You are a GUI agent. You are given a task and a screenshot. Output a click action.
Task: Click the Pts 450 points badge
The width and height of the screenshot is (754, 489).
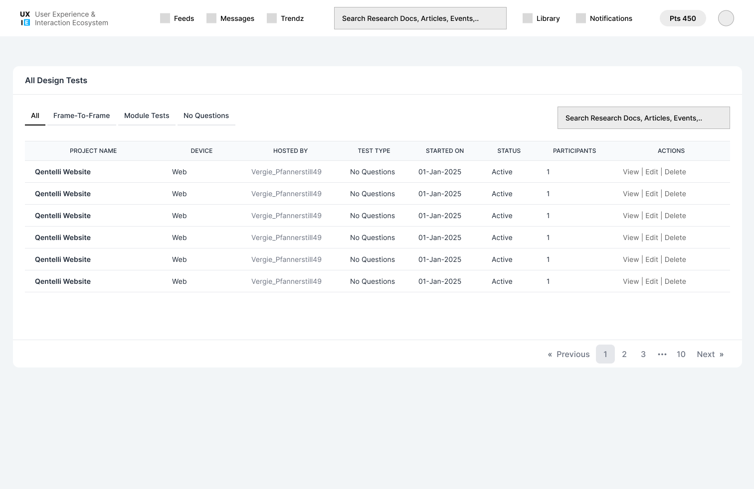point(683,18)
